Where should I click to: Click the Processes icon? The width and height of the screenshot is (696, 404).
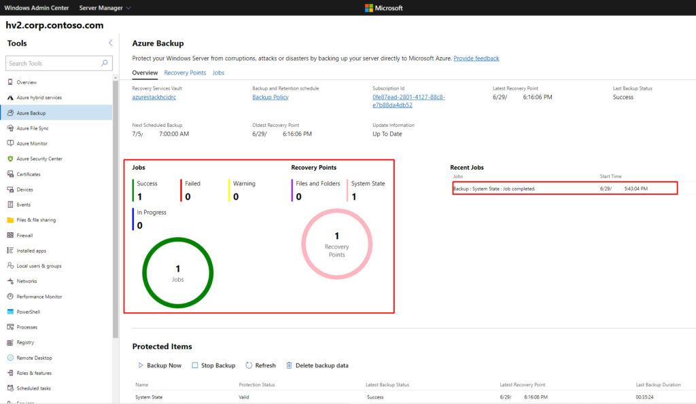click(10, 327)
